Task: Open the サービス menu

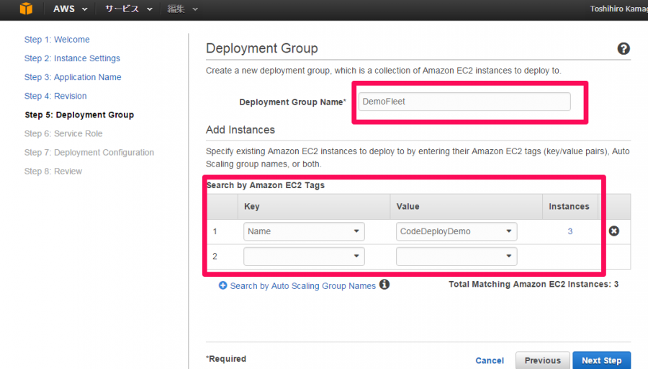Action: click(129, 9)
